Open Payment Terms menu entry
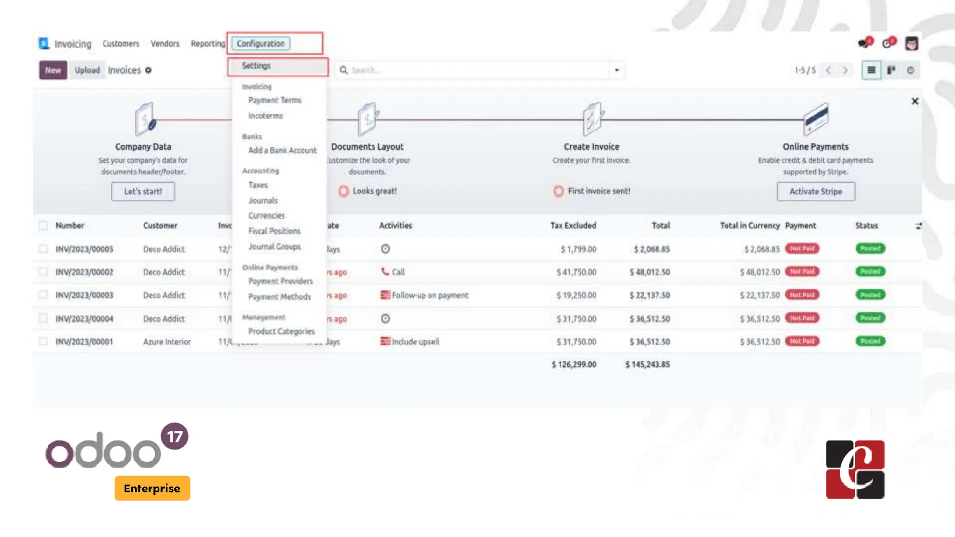 pos(275,100)
